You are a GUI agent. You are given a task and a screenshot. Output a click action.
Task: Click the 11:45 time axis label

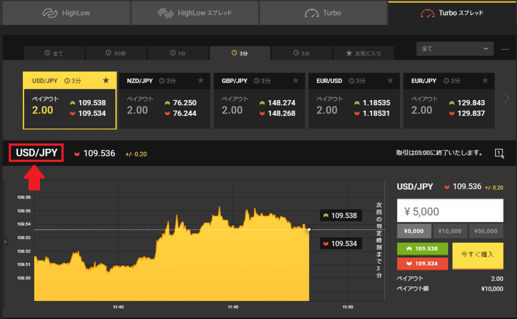click(233, 307)
